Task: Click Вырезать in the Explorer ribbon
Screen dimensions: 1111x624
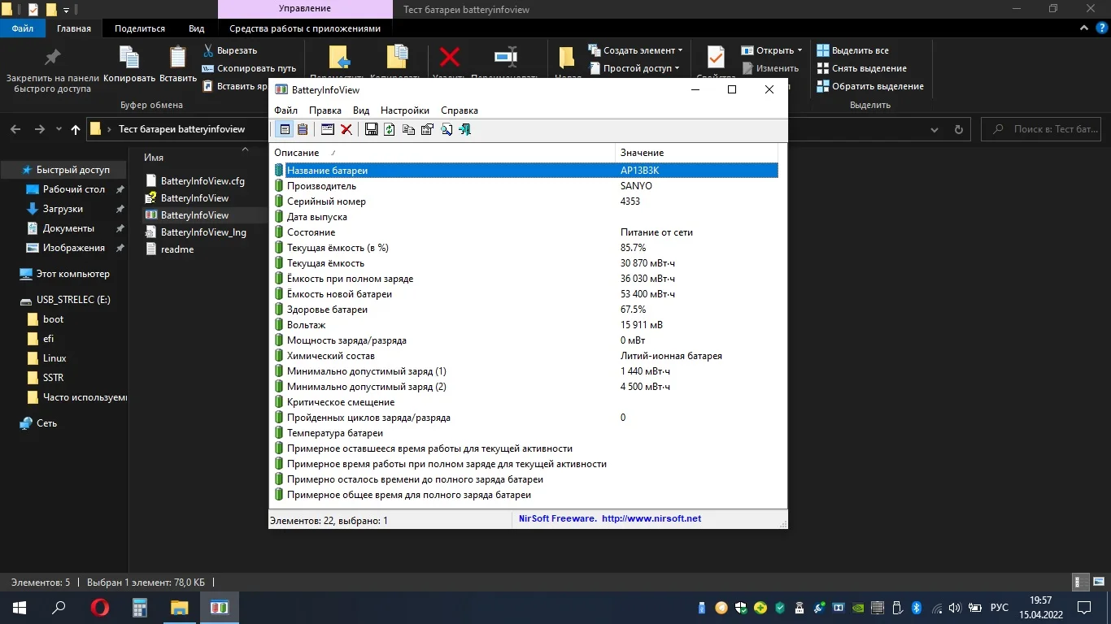Action: 230,50
